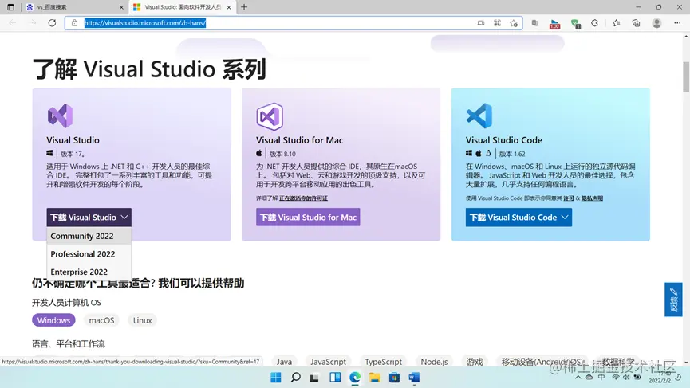Click the Wi-Fi icon in system tray
This screenshot has height=388, width=690.
616,378
